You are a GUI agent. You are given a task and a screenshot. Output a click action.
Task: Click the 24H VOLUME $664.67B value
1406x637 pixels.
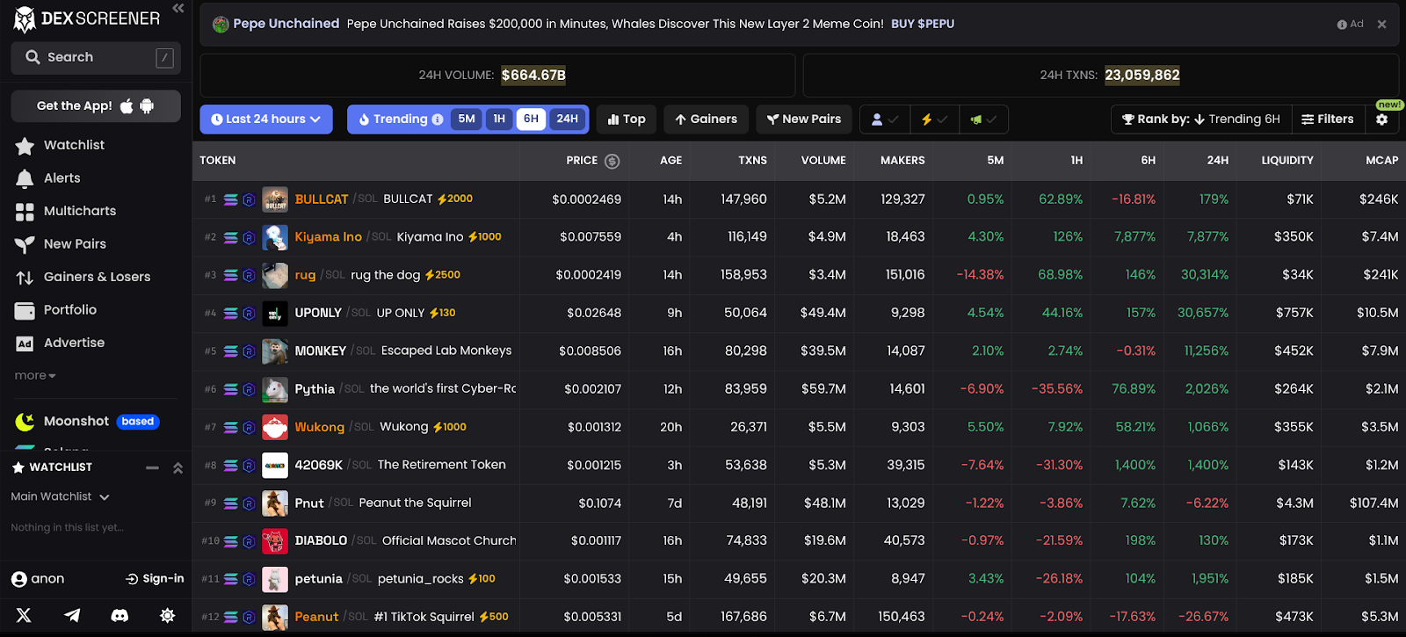coord(533,76)
